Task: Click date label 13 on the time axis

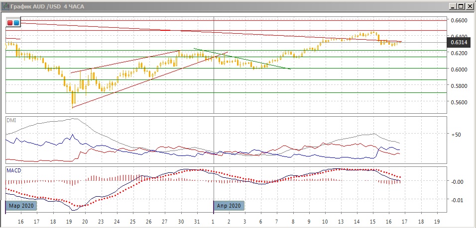Action: (341, 221)
